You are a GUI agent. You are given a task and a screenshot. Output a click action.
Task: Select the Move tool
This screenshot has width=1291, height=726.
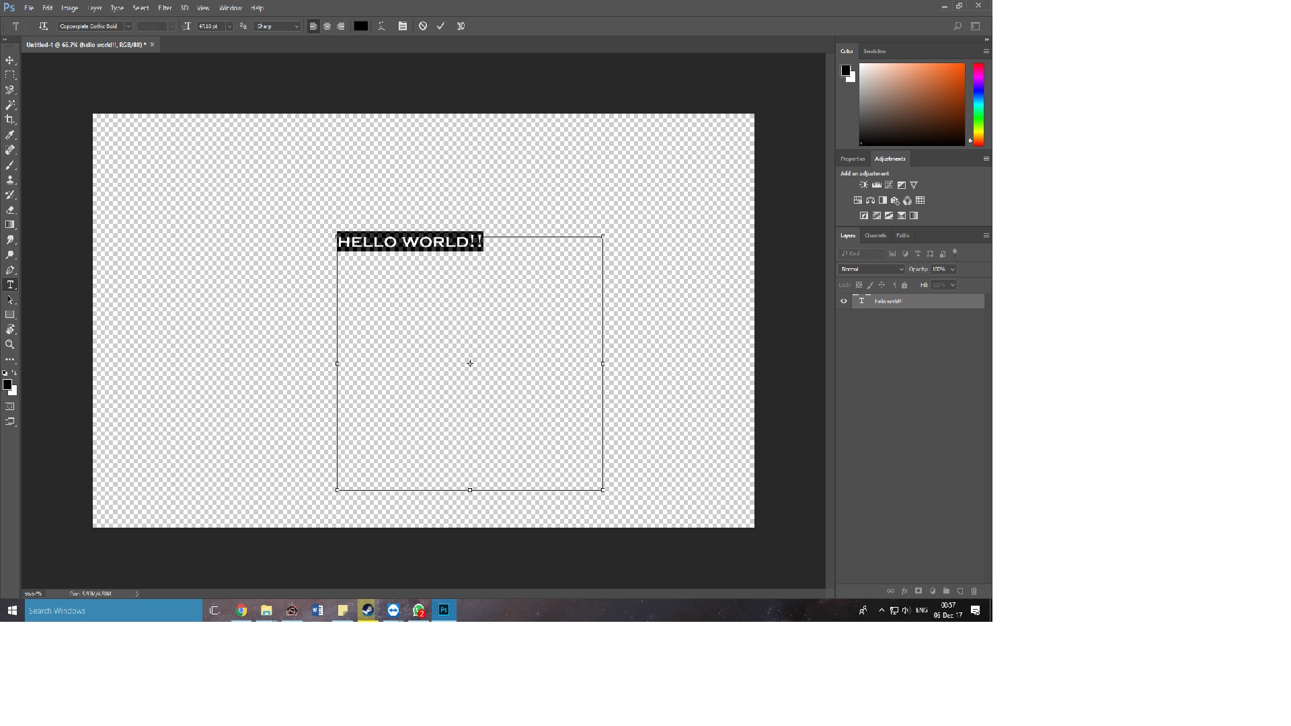tap(10, 60)
